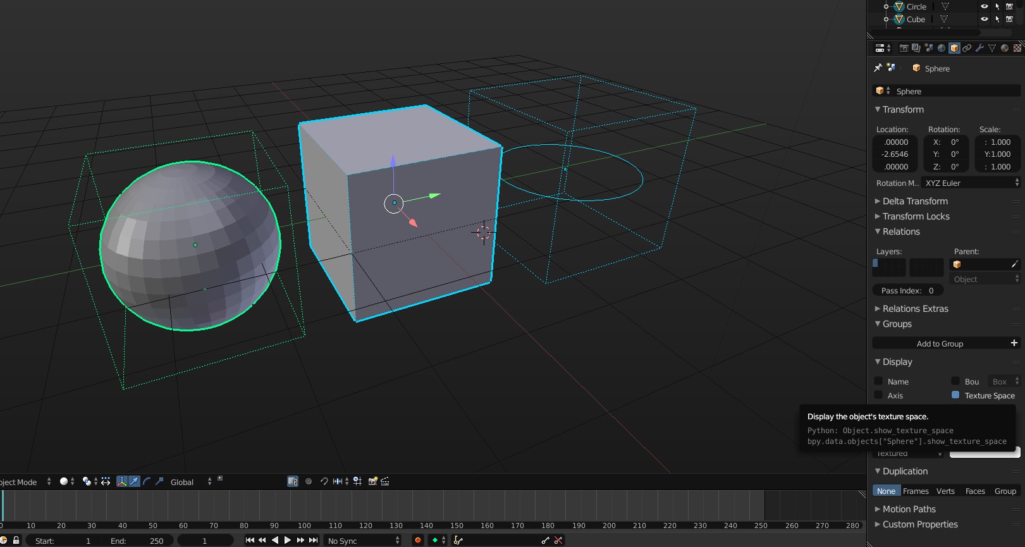This screenshot has width=1025, height=547.
Task: Click the Add to Group button
Action: tap(940, 343)
